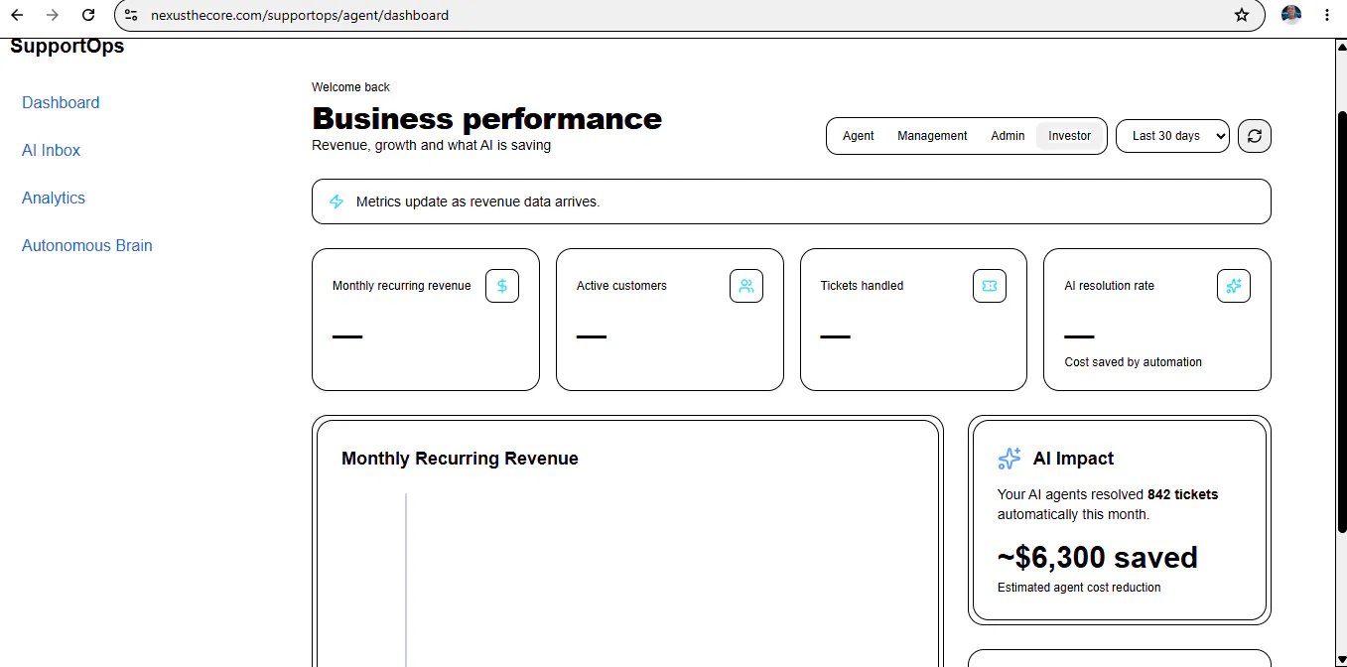
Task: Click the Revenue, growth and what AI is saving subtitle
Action: pos(431,145)
